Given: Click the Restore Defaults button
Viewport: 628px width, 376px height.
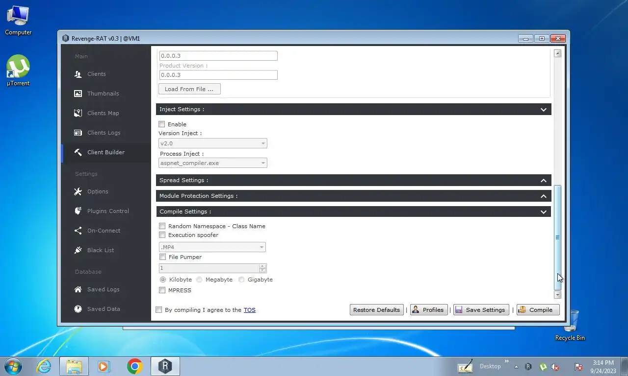Looking at the screenshot, I should [377, 310].
